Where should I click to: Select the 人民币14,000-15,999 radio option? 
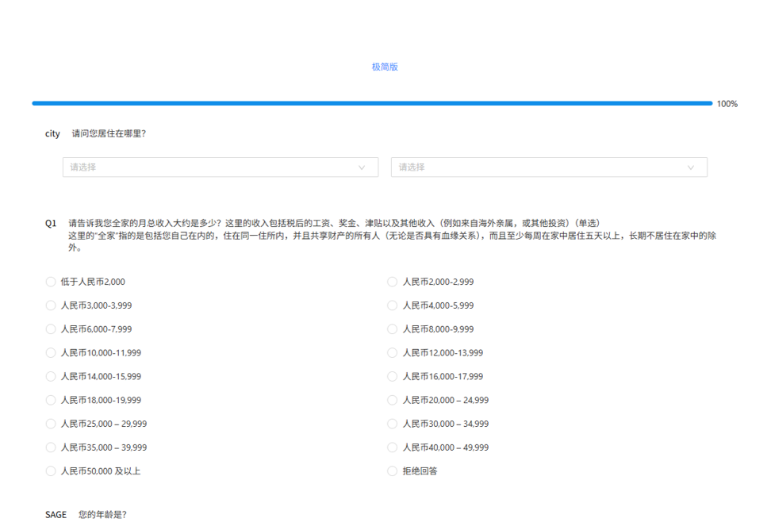(51, 377)
